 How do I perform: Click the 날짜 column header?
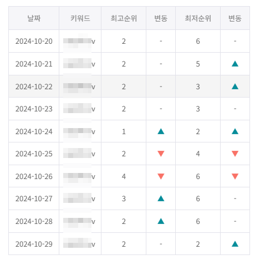tap(34, 18)
